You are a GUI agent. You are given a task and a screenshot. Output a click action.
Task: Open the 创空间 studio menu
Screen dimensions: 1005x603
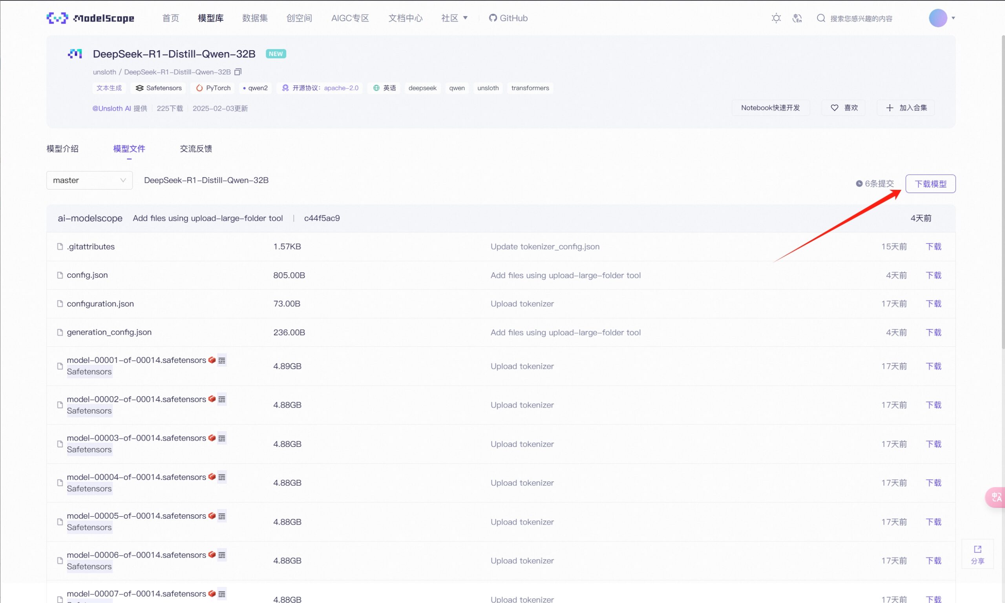[299, 18]
